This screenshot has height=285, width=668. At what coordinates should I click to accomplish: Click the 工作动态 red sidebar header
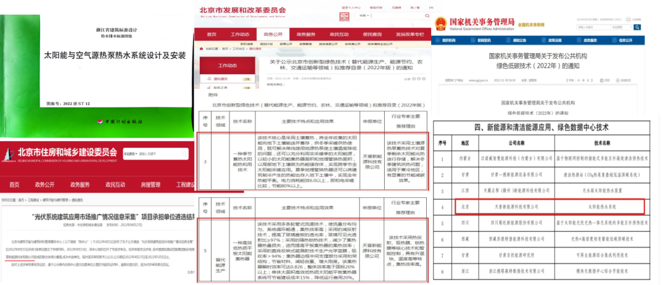pyautogui.click(x=228, y=65)
